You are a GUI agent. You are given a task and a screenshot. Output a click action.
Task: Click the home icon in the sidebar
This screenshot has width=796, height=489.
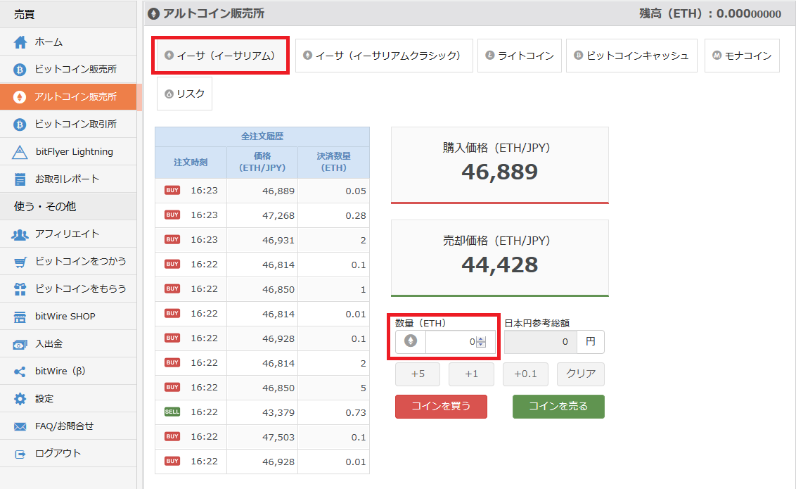pos(20,42)
